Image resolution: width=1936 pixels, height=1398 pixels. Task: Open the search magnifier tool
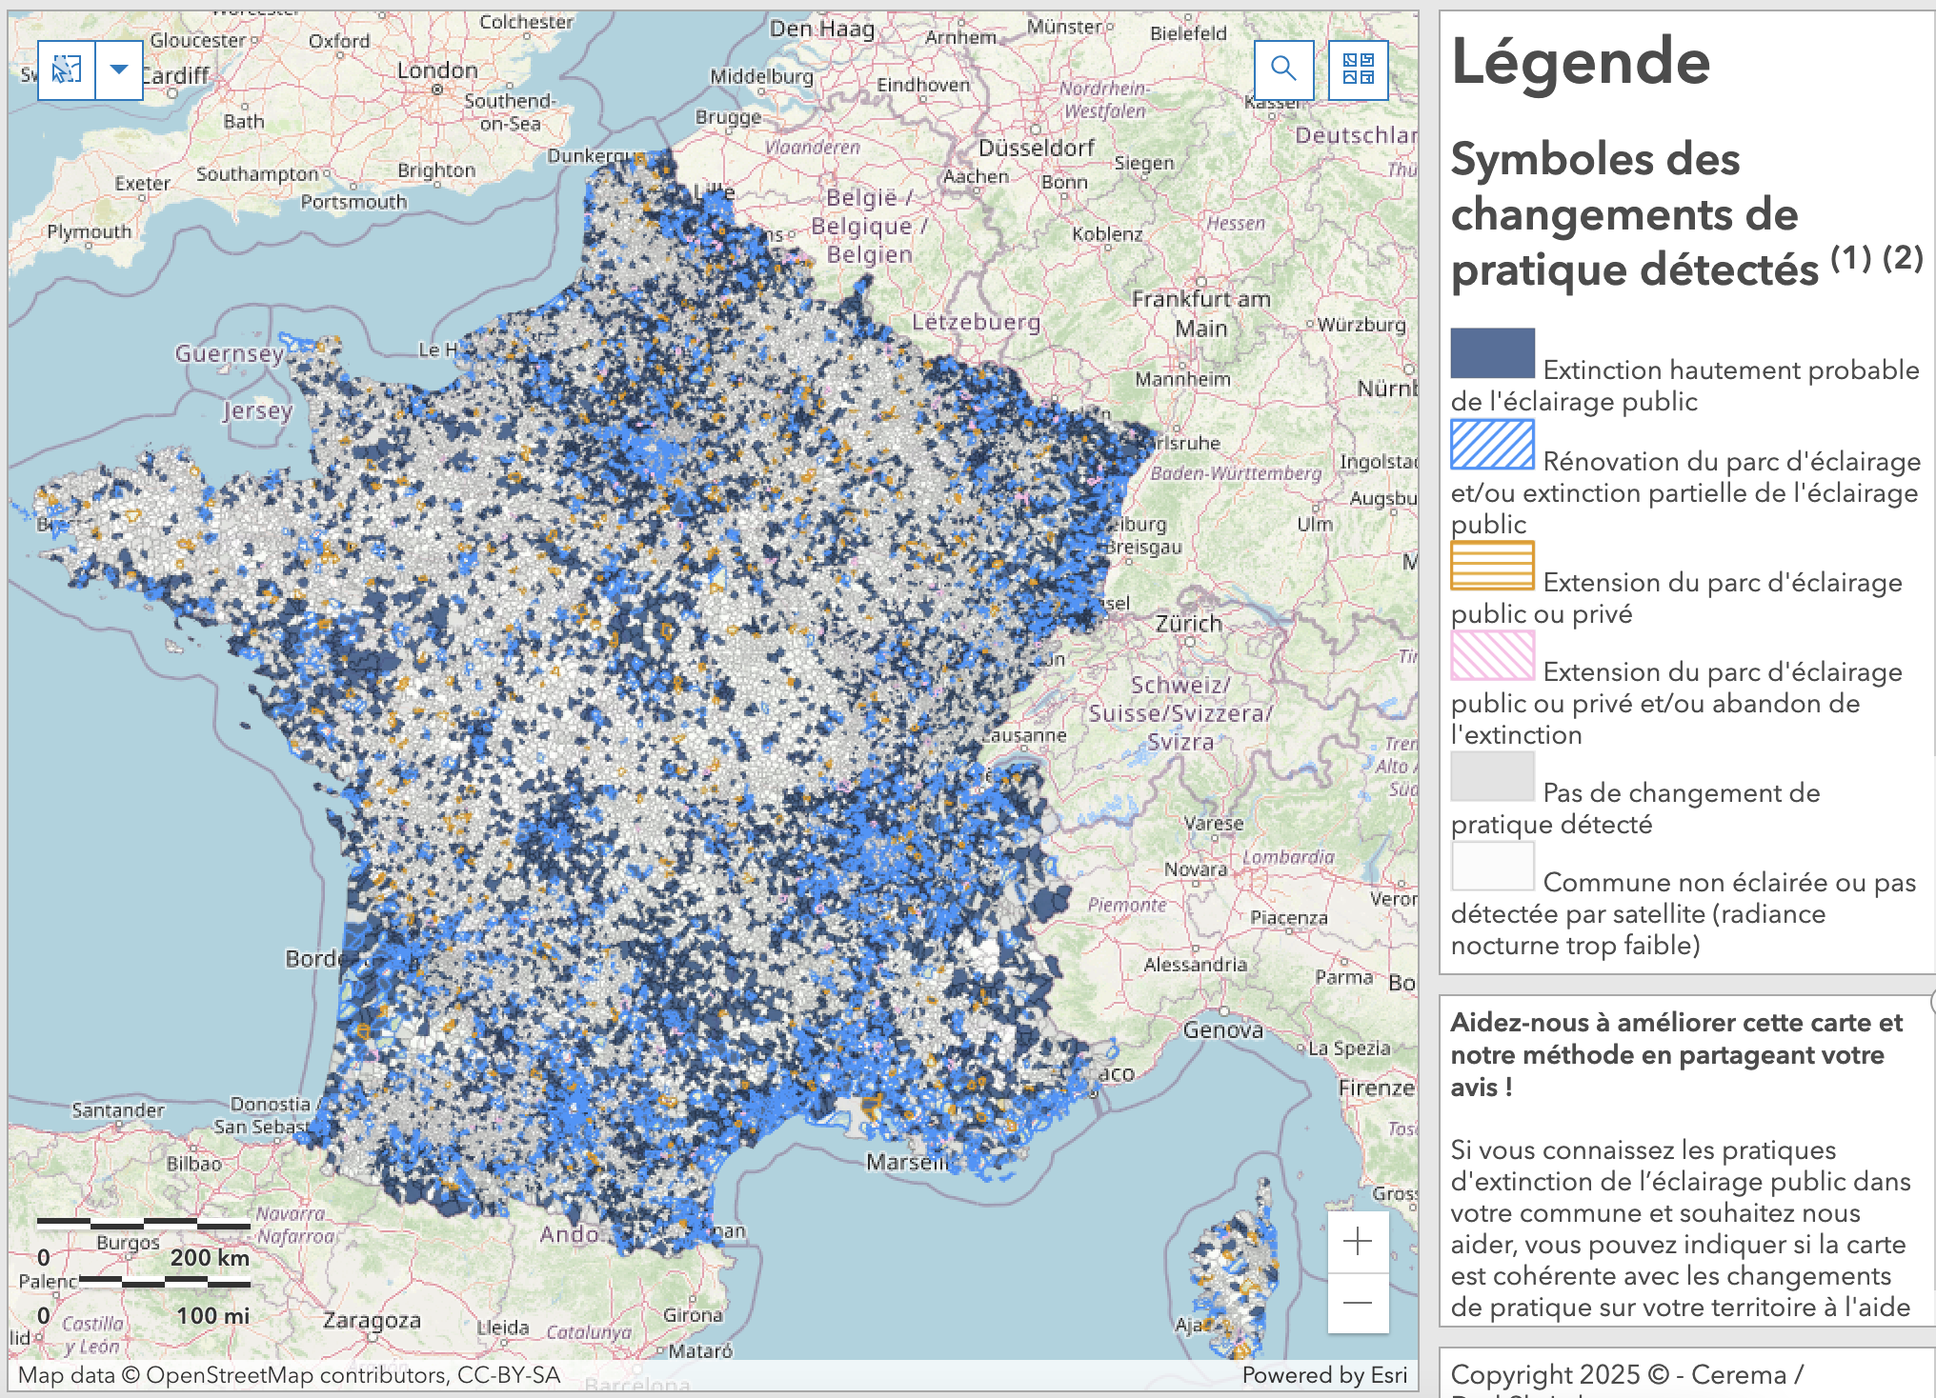(1283, 70)
